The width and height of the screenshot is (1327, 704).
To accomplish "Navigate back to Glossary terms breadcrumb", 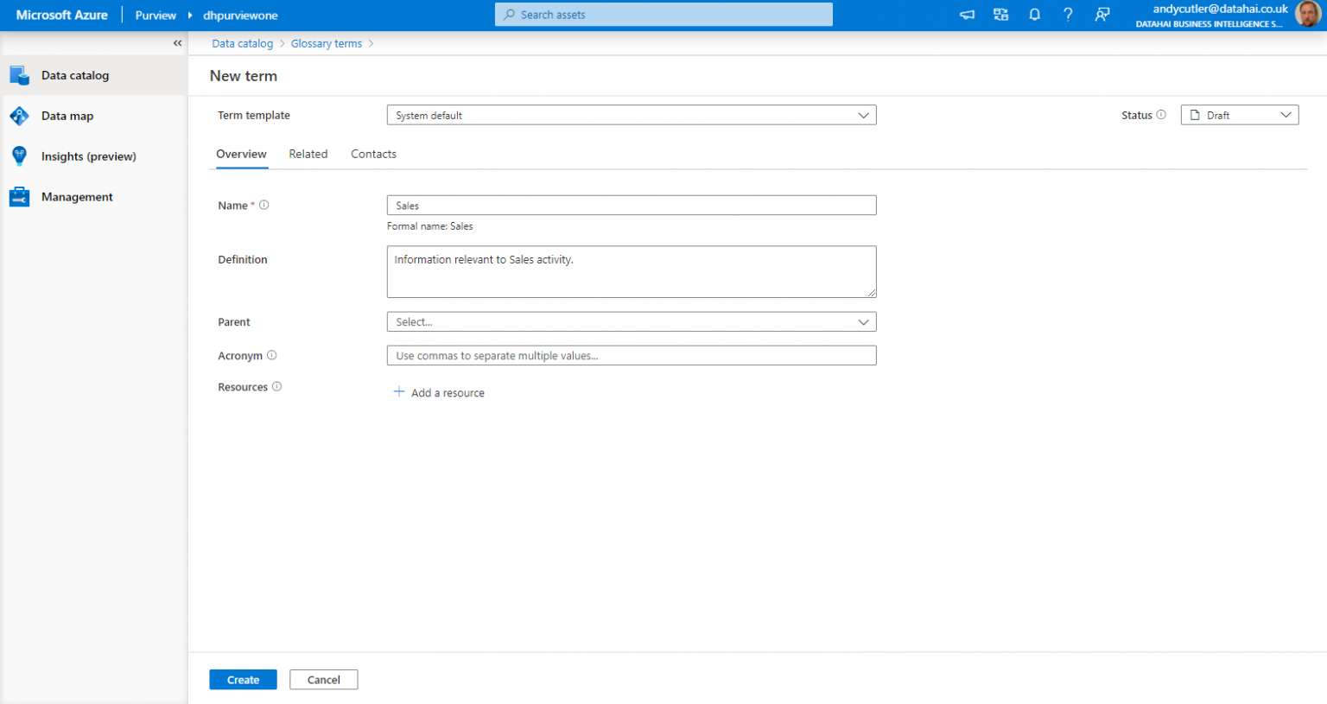I will point(326,43).
